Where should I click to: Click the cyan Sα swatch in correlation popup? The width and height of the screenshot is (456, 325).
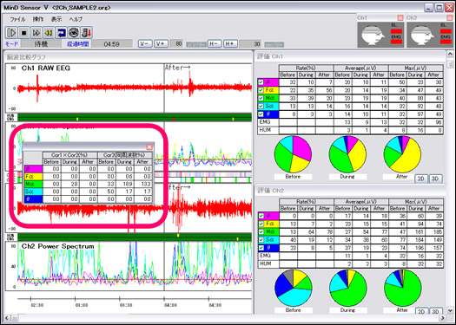tap(34, 192)
